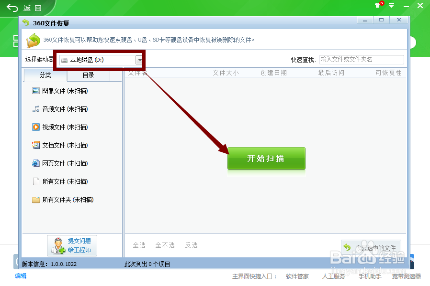The image size is (430, 286).
Task: Select the 图像文件 category icon
Action: [36, 91]
